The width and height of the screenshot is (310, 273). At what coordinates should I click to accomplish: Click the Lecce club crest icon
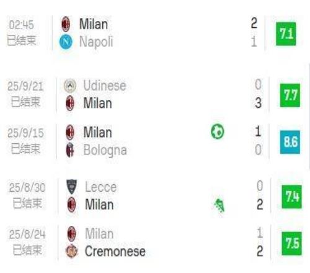(71, 187)
